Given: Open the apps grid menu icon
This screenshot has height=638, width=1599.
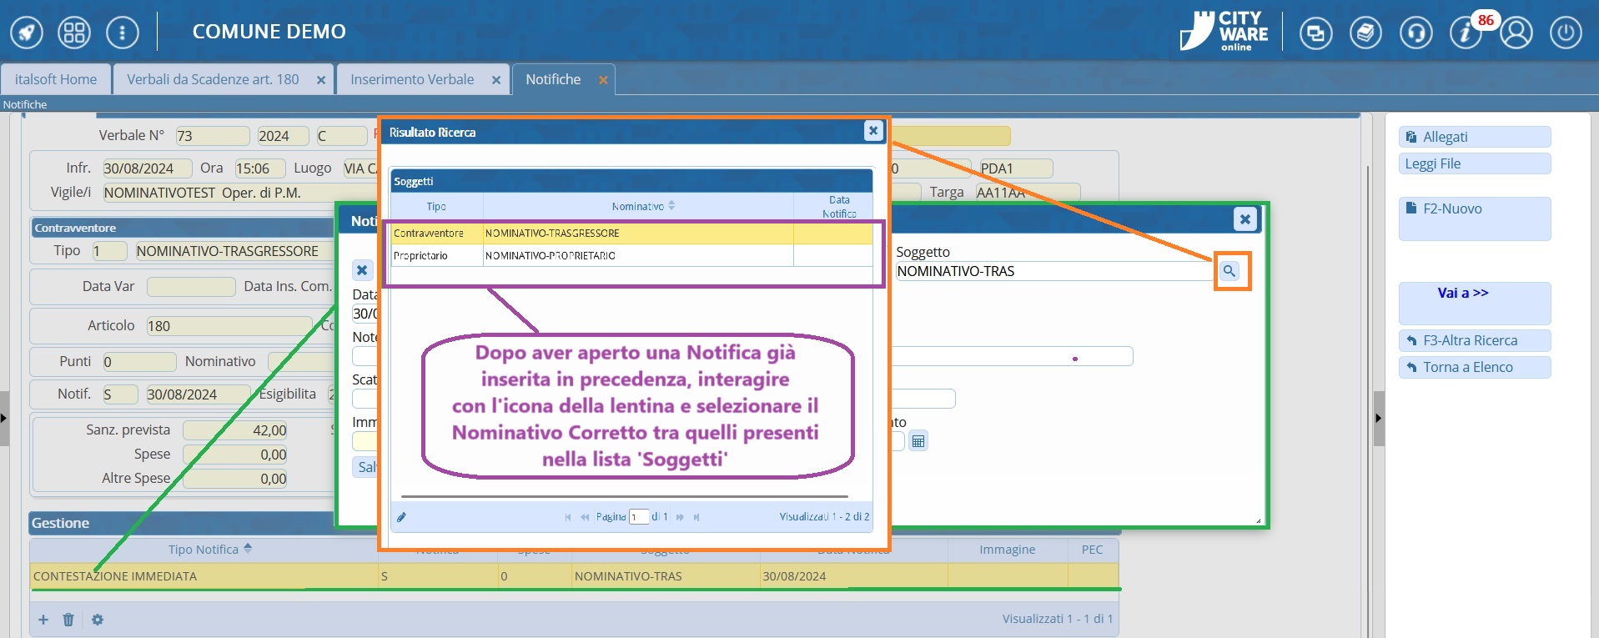Looking at the screenshot, I should 74,33.
